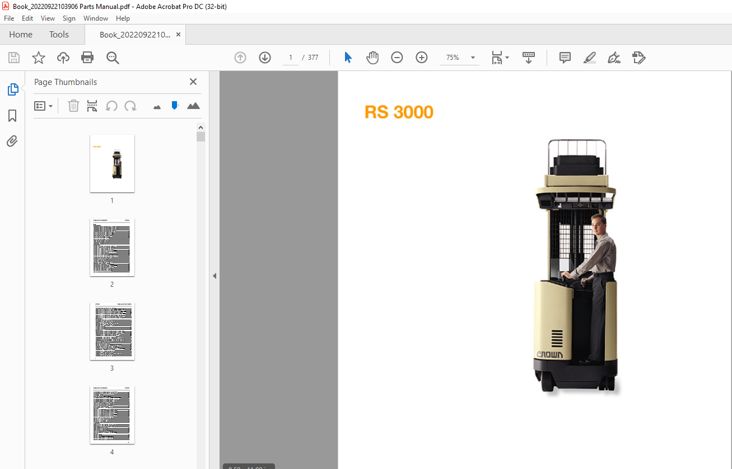Switch to the Tools tab
Image resolution: width=732 pixels, height=469 pixels.
coord(59,35)
